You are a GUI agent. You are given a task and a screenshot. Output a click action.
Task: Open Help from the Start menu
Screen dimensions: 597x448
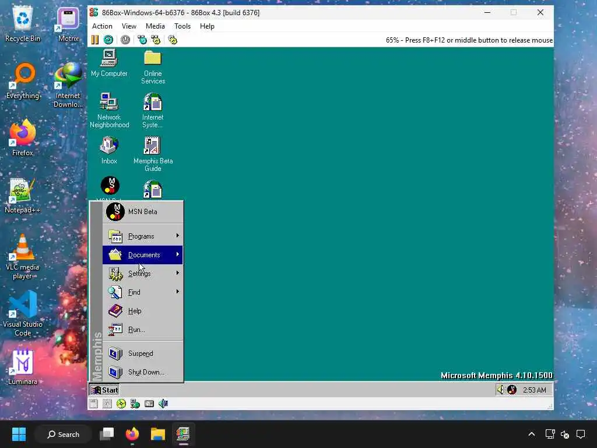143,311
